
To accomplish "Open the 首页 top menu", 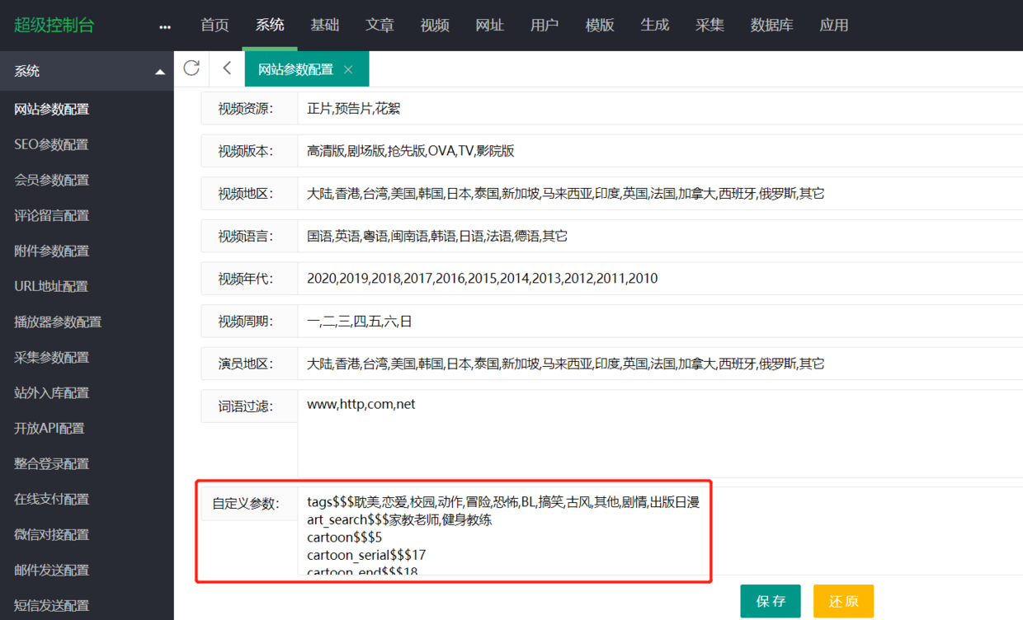I will coord(214,25).
